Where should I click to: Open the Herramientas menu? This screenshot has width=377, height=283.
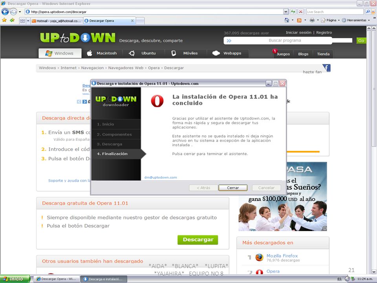tap(356, 20)
